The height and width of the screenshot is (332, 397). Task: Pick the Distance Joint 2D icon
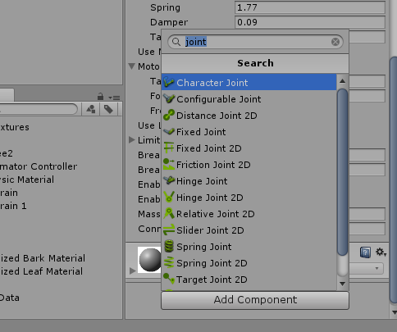point(169,115)
